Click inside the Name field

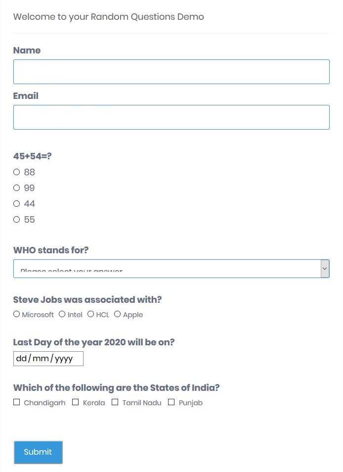point(171,71)
